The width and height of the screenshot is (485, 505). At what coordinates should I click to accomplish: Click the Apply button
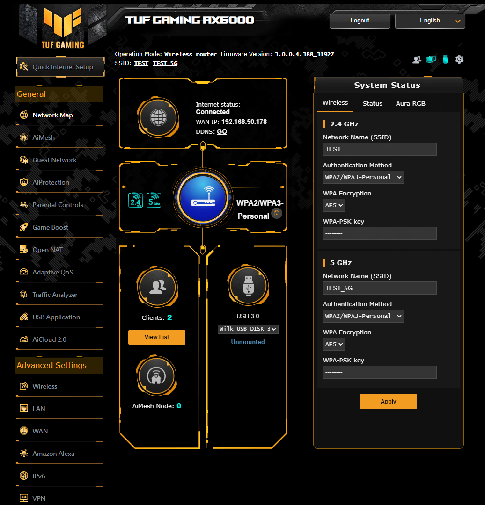tap(388, 401)
